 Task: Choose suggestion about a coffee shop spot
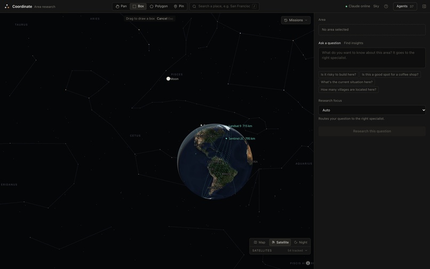[x=390, y=74]
